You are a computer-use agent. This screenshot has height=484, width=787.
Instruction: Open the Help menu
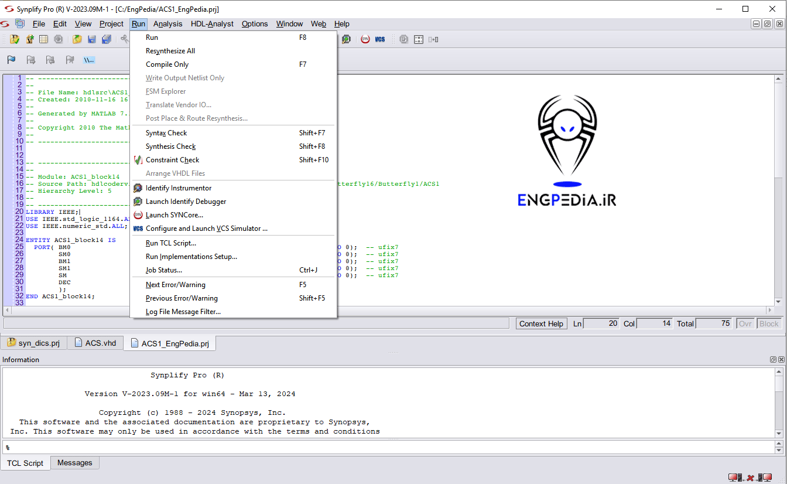tap(342, 24)
